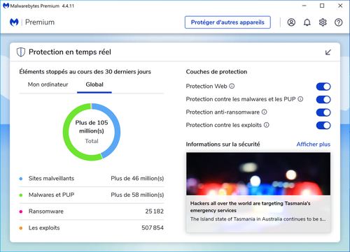Show info icon for Protection Web
The image size is (350, 252).
point(232,86)
